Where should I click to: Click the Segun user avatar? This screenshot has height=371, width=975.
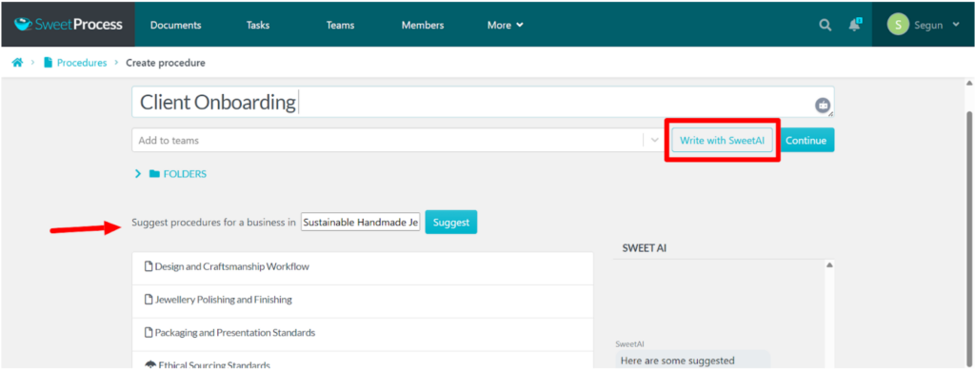[898, 25]
